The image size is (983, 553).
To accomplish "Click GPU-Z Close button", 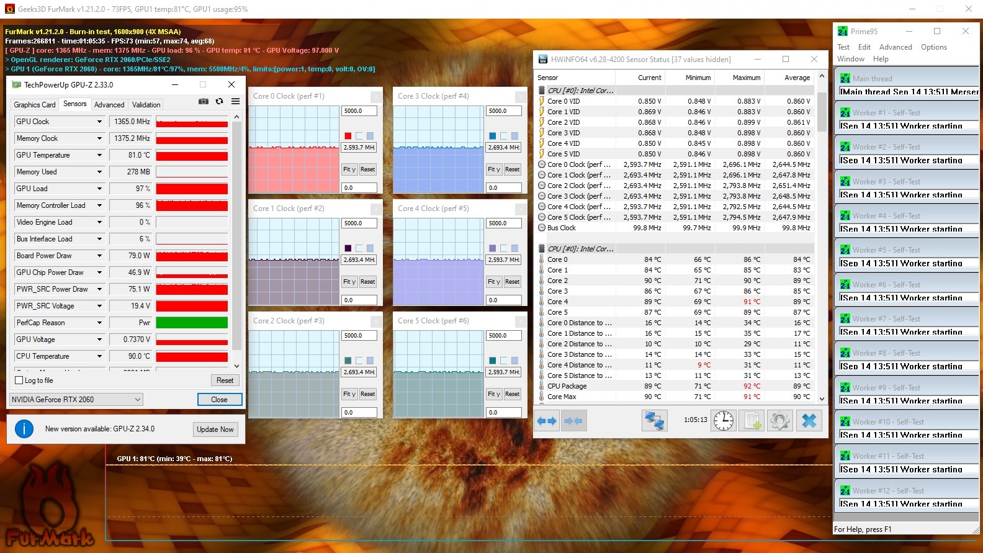I will point(219,400).
